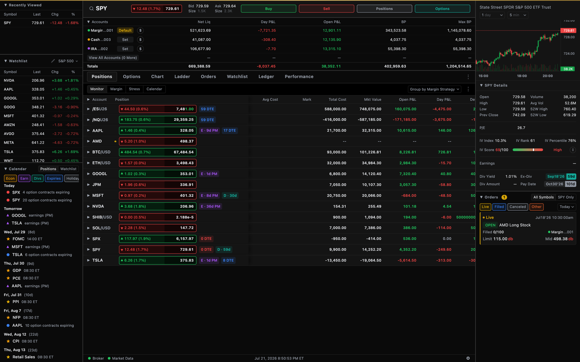Edit watchlist with the pencil icon
Viewport: 580px width, 362px height.
[53, 61]
